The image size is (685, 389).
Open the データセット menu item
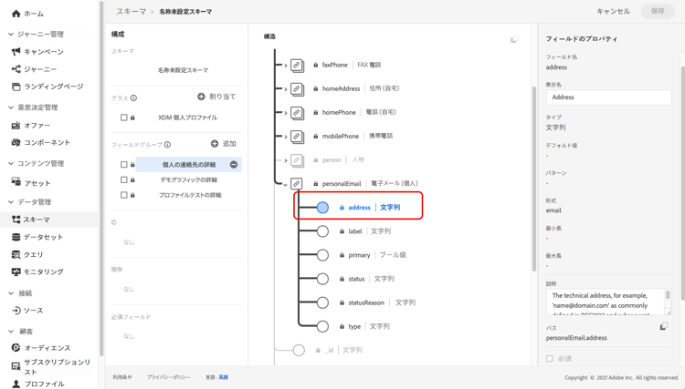point(43,237)
